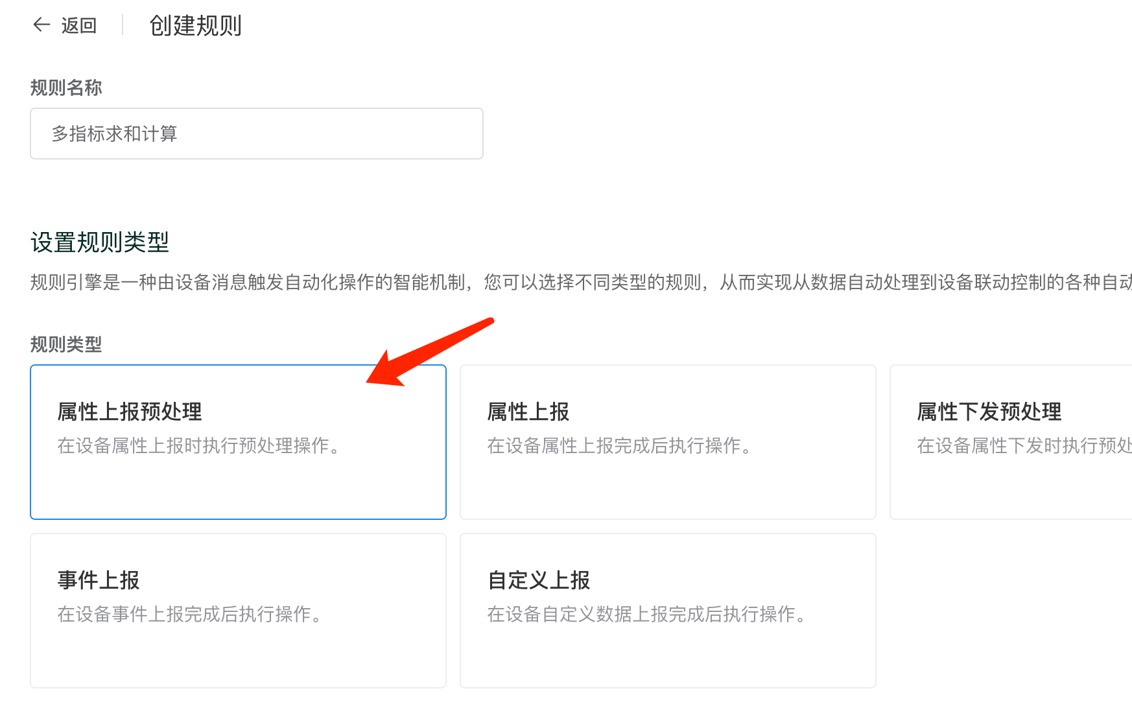
Task: Click the "设置规则类型" section heading
Action: coord(100,242)
